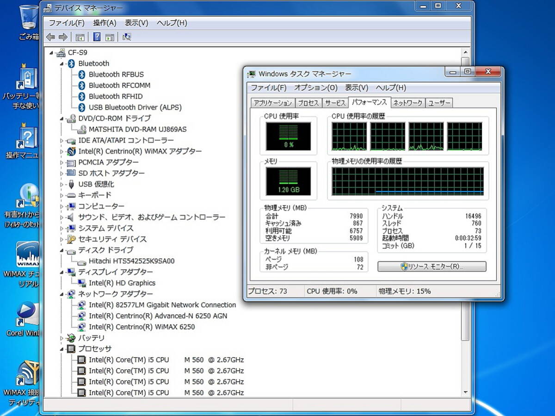This screenshot has height=416, width=555.
Task: Expand the キーボード category
Action: (62, 196)
